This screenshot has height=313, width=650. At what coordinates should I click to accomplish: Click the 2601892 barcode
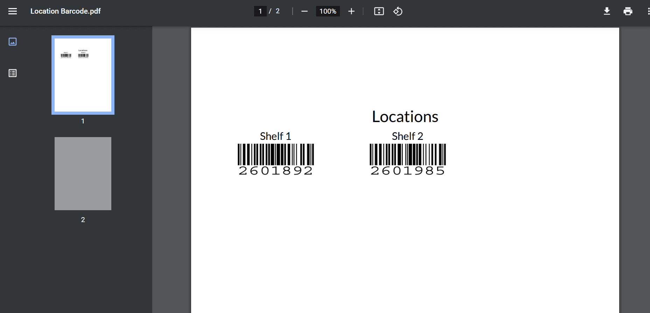276,159
